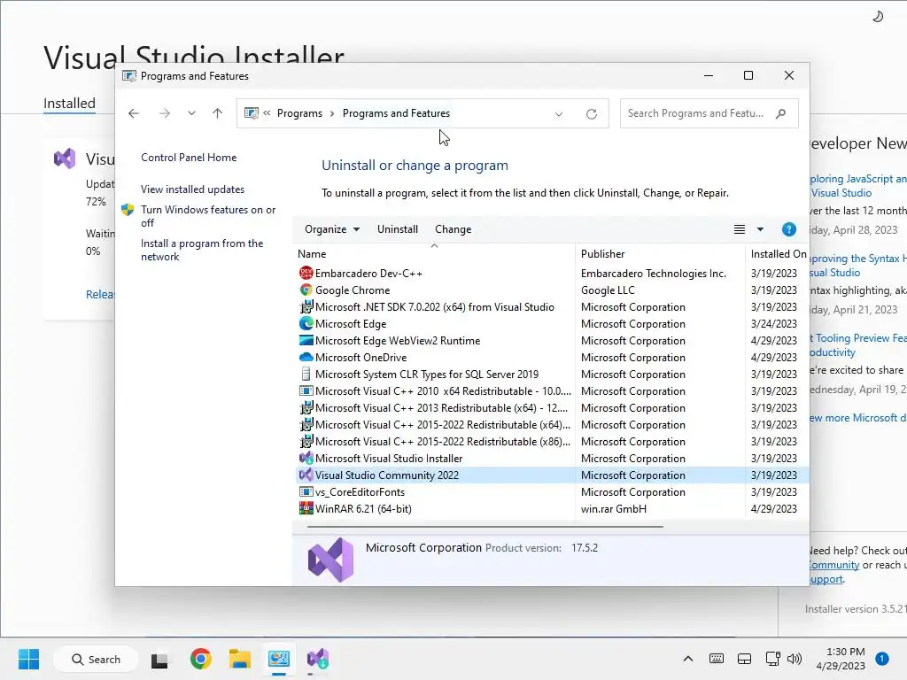Refresh the Programs and Features list
907x680 pixels.
tap(591, 114)
